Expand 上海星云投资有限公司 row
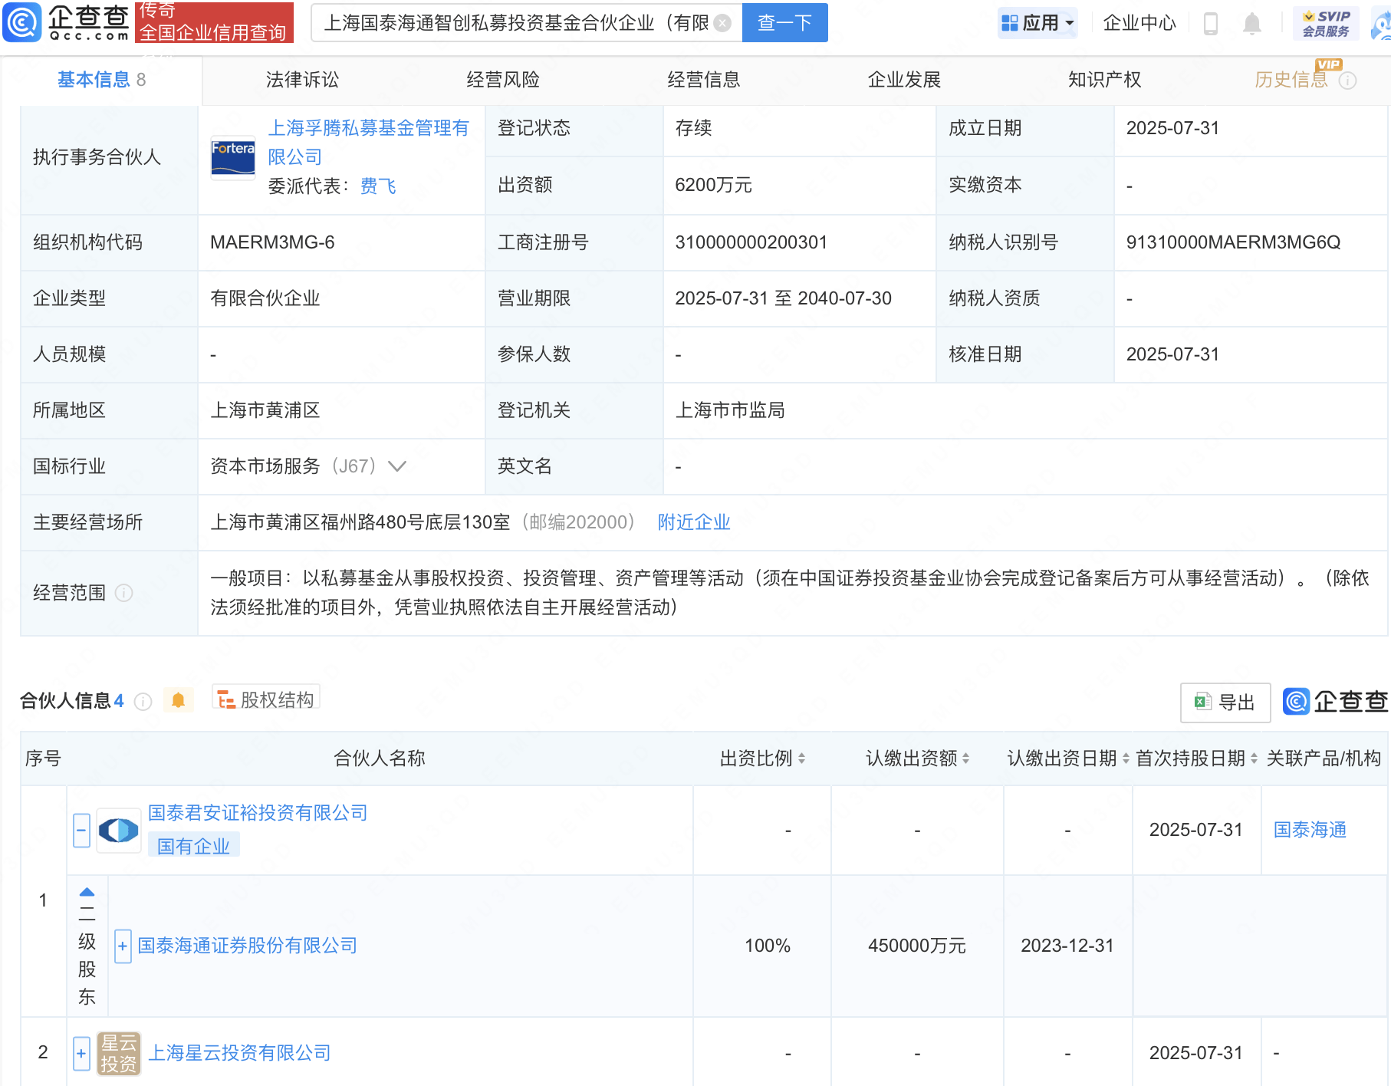The width and height of the screenshot is (1391, 1086). (x=82, y=1053)
